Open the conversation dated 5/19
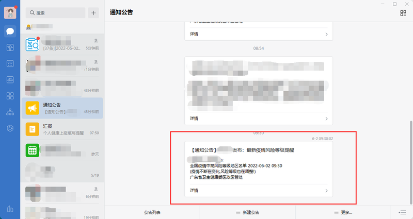The height and width of the screenshot is (219, 413). pos(62,172)
